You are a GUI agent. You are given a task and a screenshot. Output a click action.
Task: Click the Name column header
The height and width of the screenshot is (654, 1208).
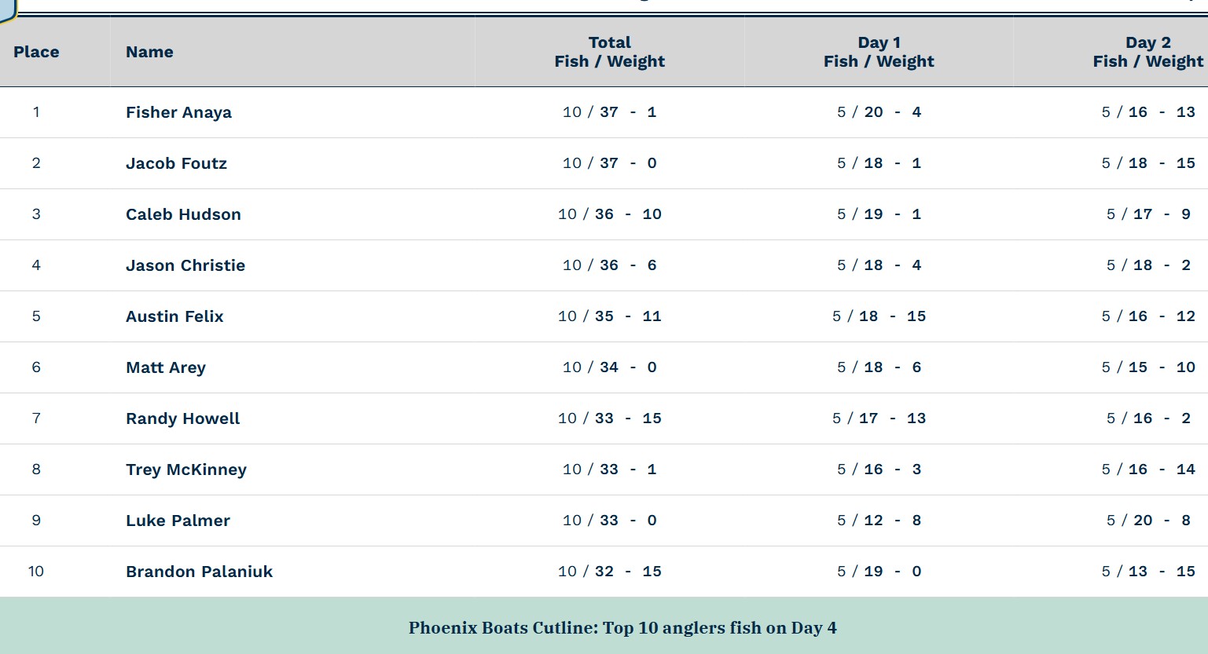tap(149, 52)
